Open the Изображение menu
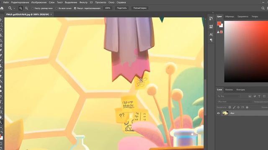The image size is (268, 150). (x=39, y=2)
